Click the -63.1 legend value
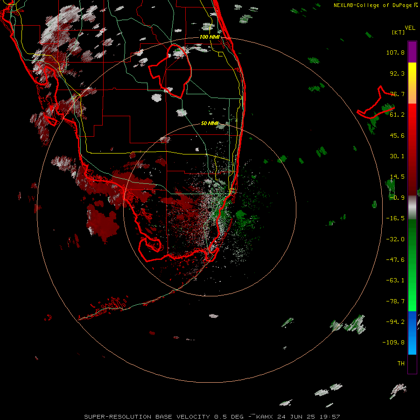This screenshot has width=420, height=420. coord(395,280)
